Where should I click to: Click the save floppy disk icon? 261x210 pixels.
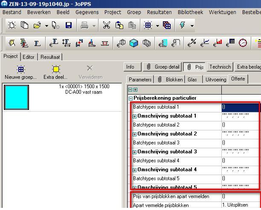(x=69, y=25)
